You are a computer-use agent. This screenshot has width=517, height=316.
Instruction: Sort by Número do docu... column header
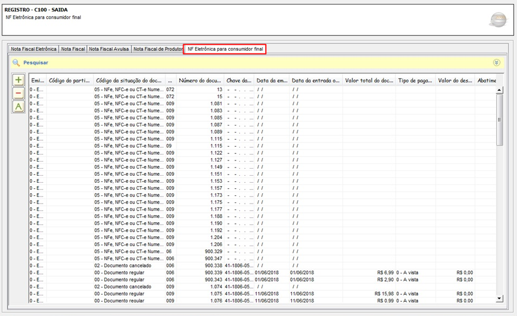click(x=200, y=80)
